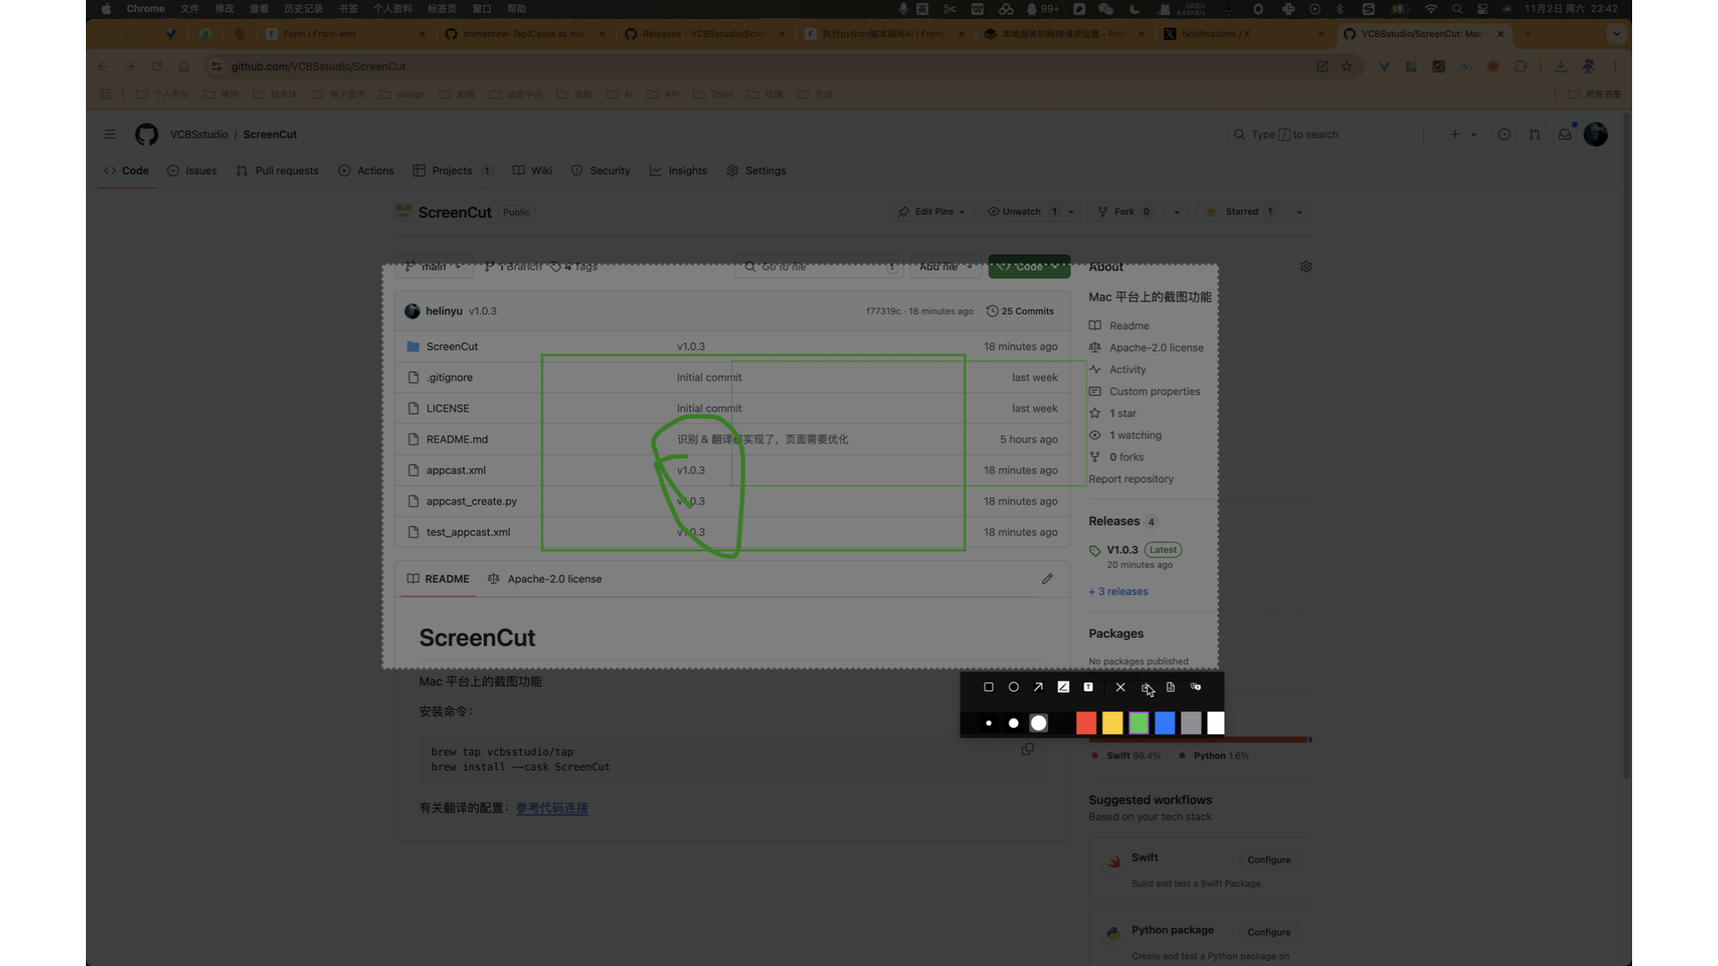Open the GitHub hamburger navigation menu
1718x966 pixels.
tap(110, 134)
